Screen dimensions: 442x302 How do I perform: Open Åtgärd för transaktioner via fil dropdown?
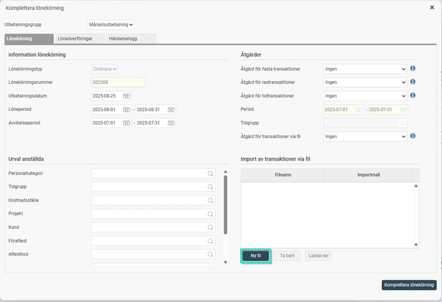[x=365, y=137]
